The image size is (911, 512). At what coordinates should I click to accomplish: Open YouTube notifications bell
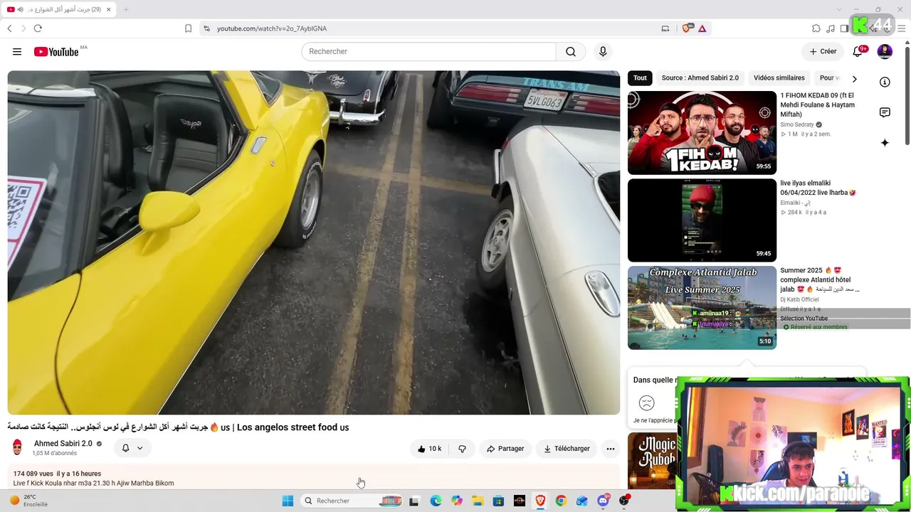859,52
